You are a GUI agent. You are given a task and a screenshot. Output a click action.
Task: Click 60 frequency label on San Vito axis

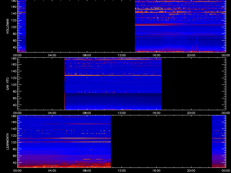click(x=15, y=98)
